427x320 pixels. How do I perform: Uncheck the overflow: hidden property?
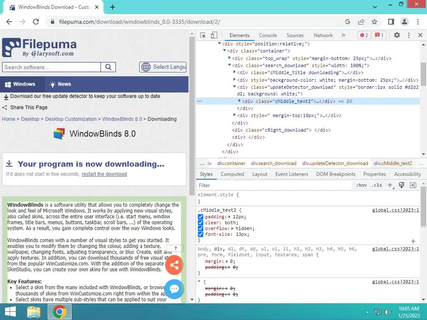201,228
